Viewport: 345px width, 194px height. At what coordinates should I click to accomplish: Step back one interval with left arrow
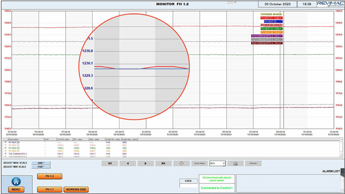128,163
